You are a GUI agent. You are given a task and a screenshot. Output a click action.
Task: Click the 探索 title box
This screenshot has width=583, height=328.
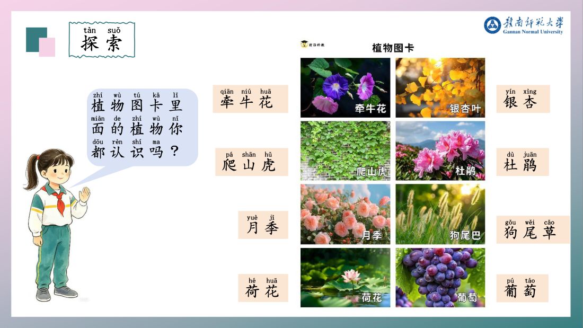click(x=102, y=40)
